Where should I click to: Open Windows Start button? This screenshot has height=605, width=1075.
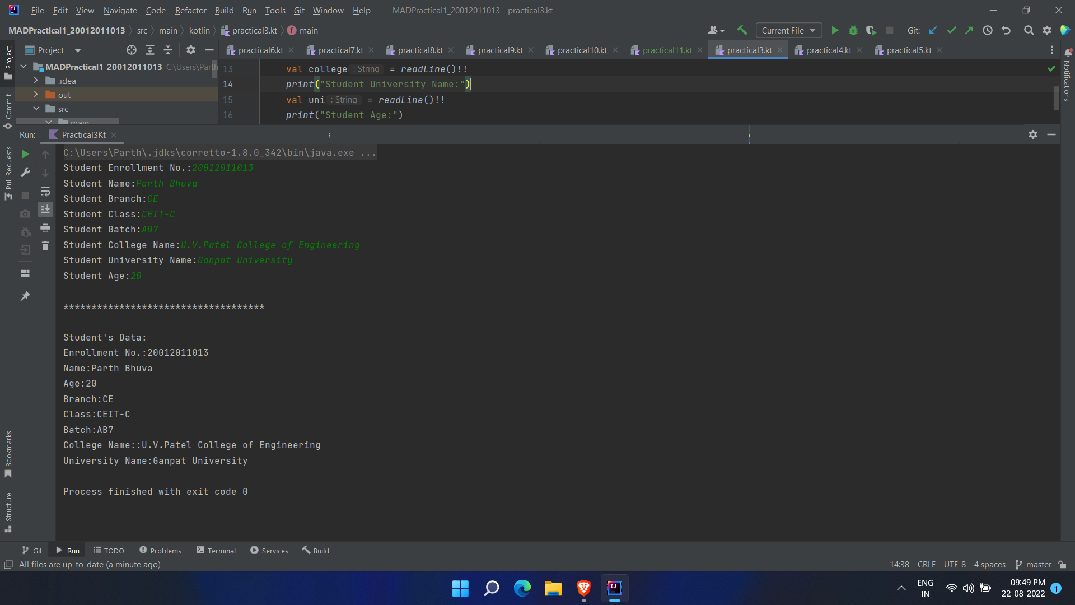click(x=460, y=588)
